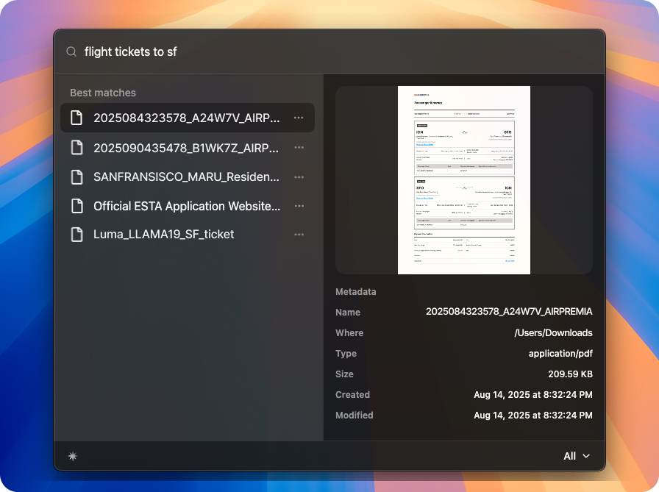Image resolution: width=659 pixels, height=492 pixels.
Task: Click the document icon beside 2025084323578_A24W7V_AIRP result
Action: point(77,118)
